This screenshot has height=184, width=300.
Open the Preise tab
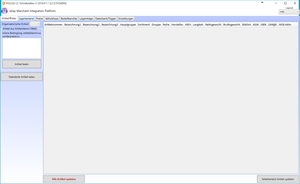point(39,19)
